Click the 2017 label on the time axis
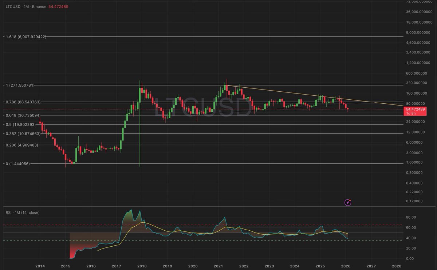This screenshot has height=270, width=437. point(117,267)
